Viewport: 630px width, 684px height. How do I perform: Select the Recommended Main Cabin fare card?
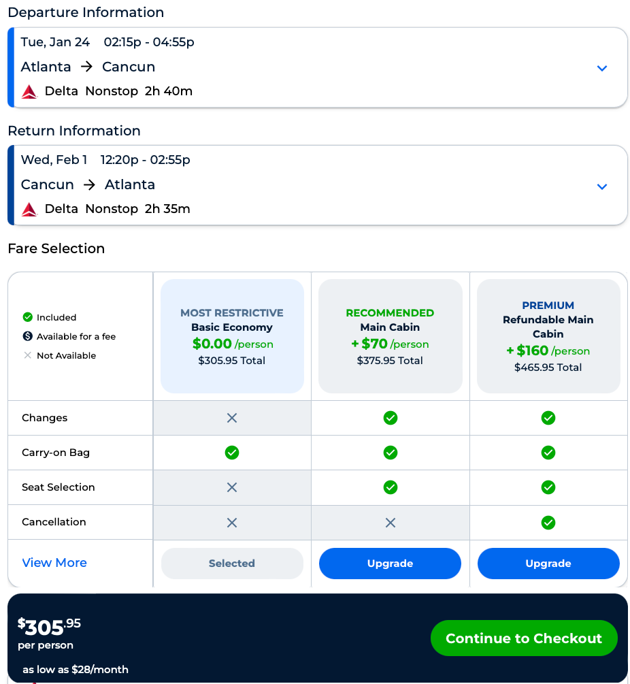tap(390, 336)
